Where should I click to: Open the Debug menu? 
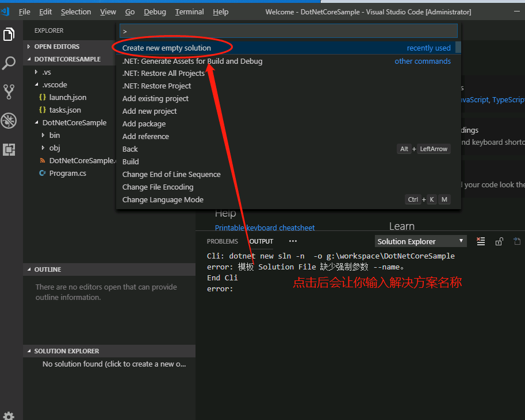155,11
